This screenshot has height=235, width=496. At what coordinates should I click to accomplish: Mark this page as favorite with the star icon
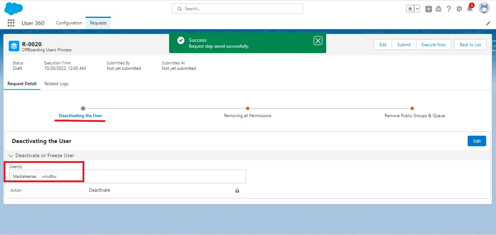pos(411,8)
